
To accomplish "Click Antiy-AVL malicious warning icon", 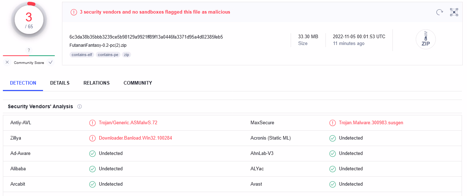I will point(92,123).
